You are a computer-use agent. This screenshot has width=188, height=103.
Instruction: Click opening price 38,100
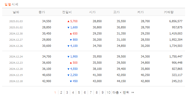(97, 69)
